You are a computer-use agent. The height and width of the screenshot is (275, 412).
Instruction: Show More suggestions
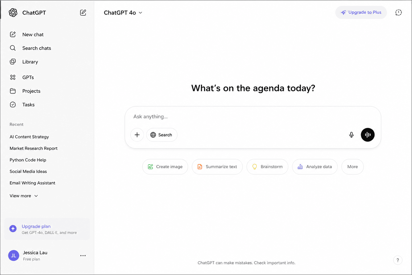(x=352, y=167)
